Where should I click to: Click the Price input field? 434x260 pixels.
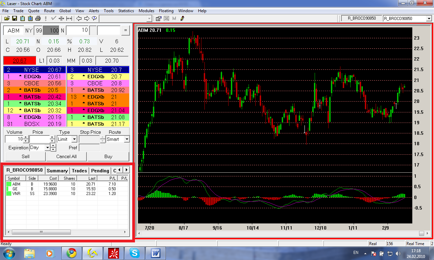[40, 139]
